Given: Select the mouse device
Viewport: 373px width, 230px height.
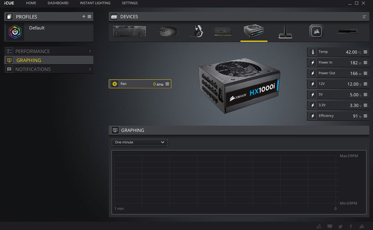Looking at the screenshot, I should tap(168, 31).
